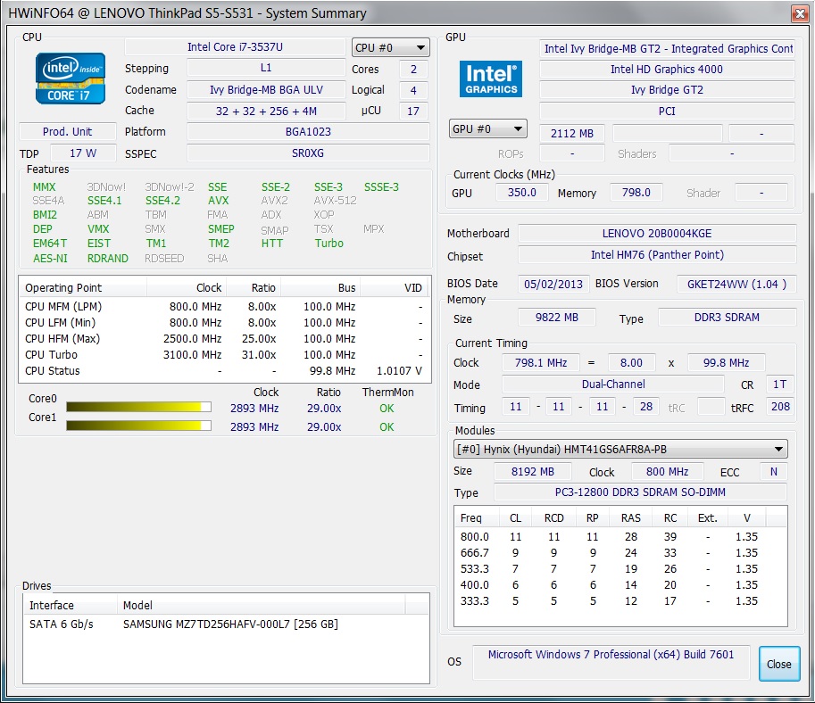Click Core0 clock value 2893 MHz
The image size is (815, 703).
pyautogui.click(x=254, y=409)
